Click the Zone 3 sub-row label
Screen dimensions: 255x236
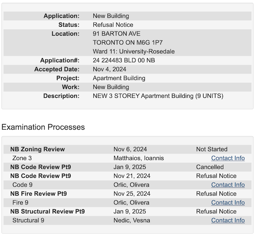pos(22,158)
